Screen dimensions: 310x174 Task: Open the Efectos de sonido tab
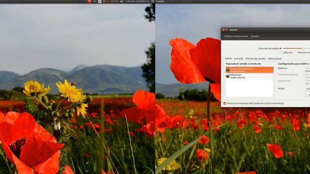(x=255, y=58)
